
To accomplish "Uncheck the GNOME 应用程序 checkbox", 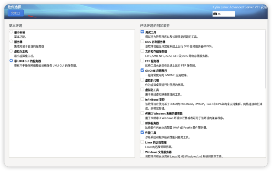I will 142,70.
